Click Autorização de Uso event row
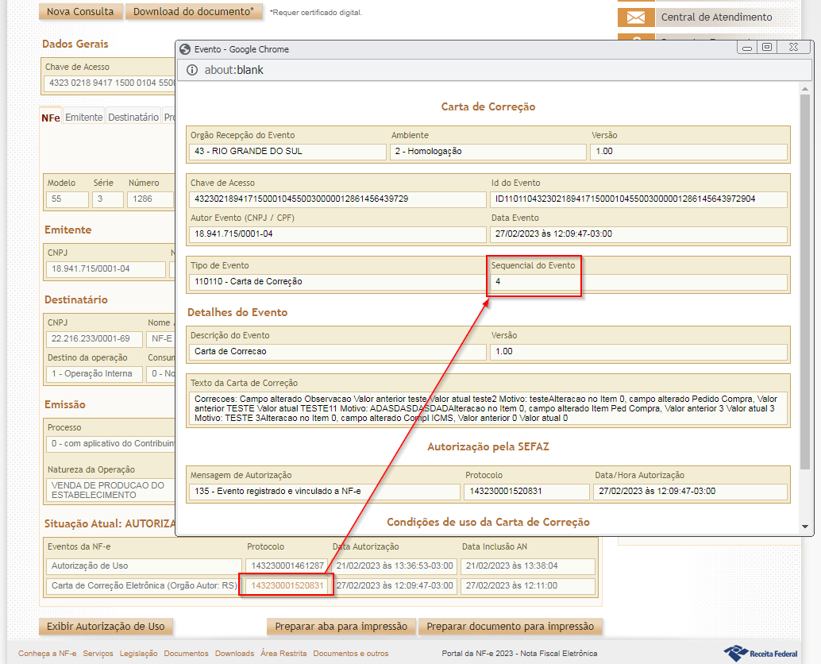This screenshot has height=664, width=821. [144, 566]
